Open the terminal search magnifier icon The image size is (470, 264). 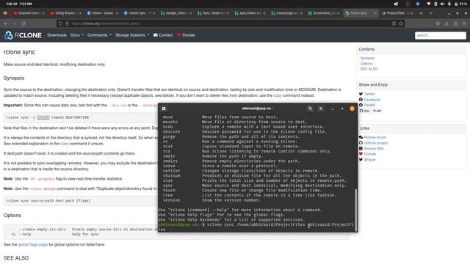pos(310,109)
